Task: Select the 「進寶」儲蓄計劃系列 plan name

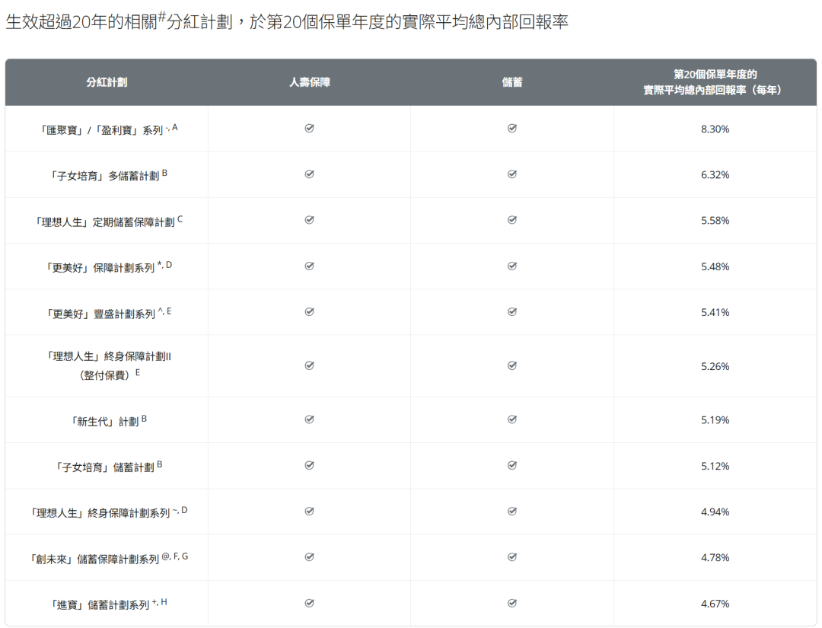Action: 107,604
